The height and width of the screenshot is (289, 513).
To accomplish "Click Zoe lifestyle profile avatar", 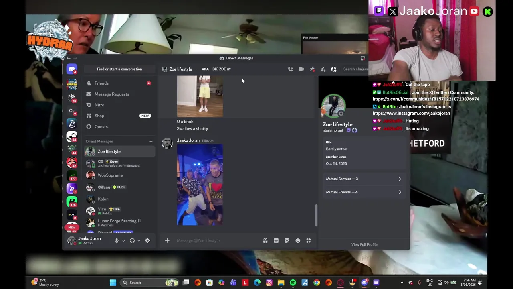I will [x=333, y=106].
